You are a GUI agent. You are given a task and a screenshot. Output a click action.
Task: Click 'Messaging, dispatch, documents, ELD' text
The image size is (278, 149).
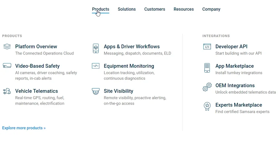pyautogui.click(x=137, y=53)
